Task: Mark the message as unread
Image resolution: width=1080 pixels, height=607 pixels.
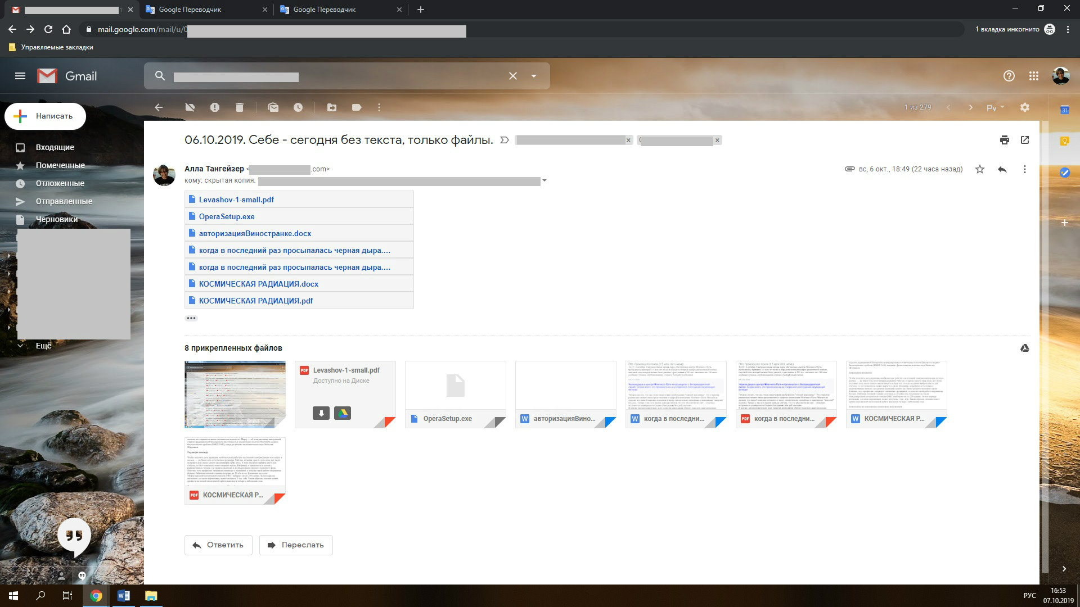Action: (x=273, y=107)
